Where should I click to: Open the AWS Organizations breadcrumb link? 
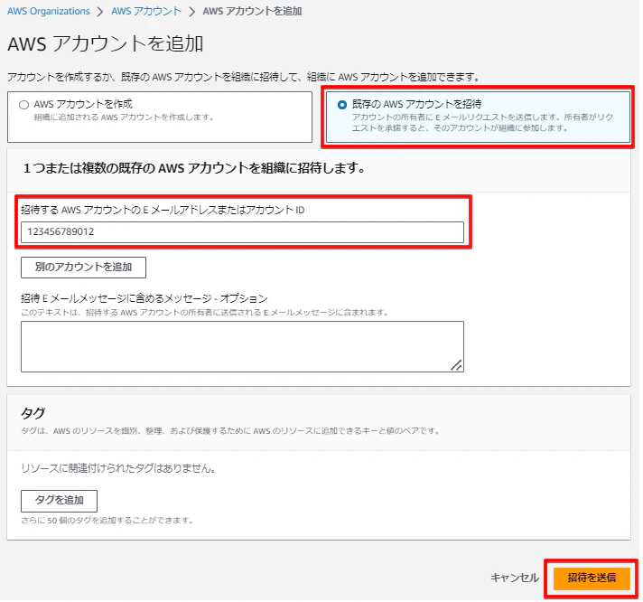[49, 11]
